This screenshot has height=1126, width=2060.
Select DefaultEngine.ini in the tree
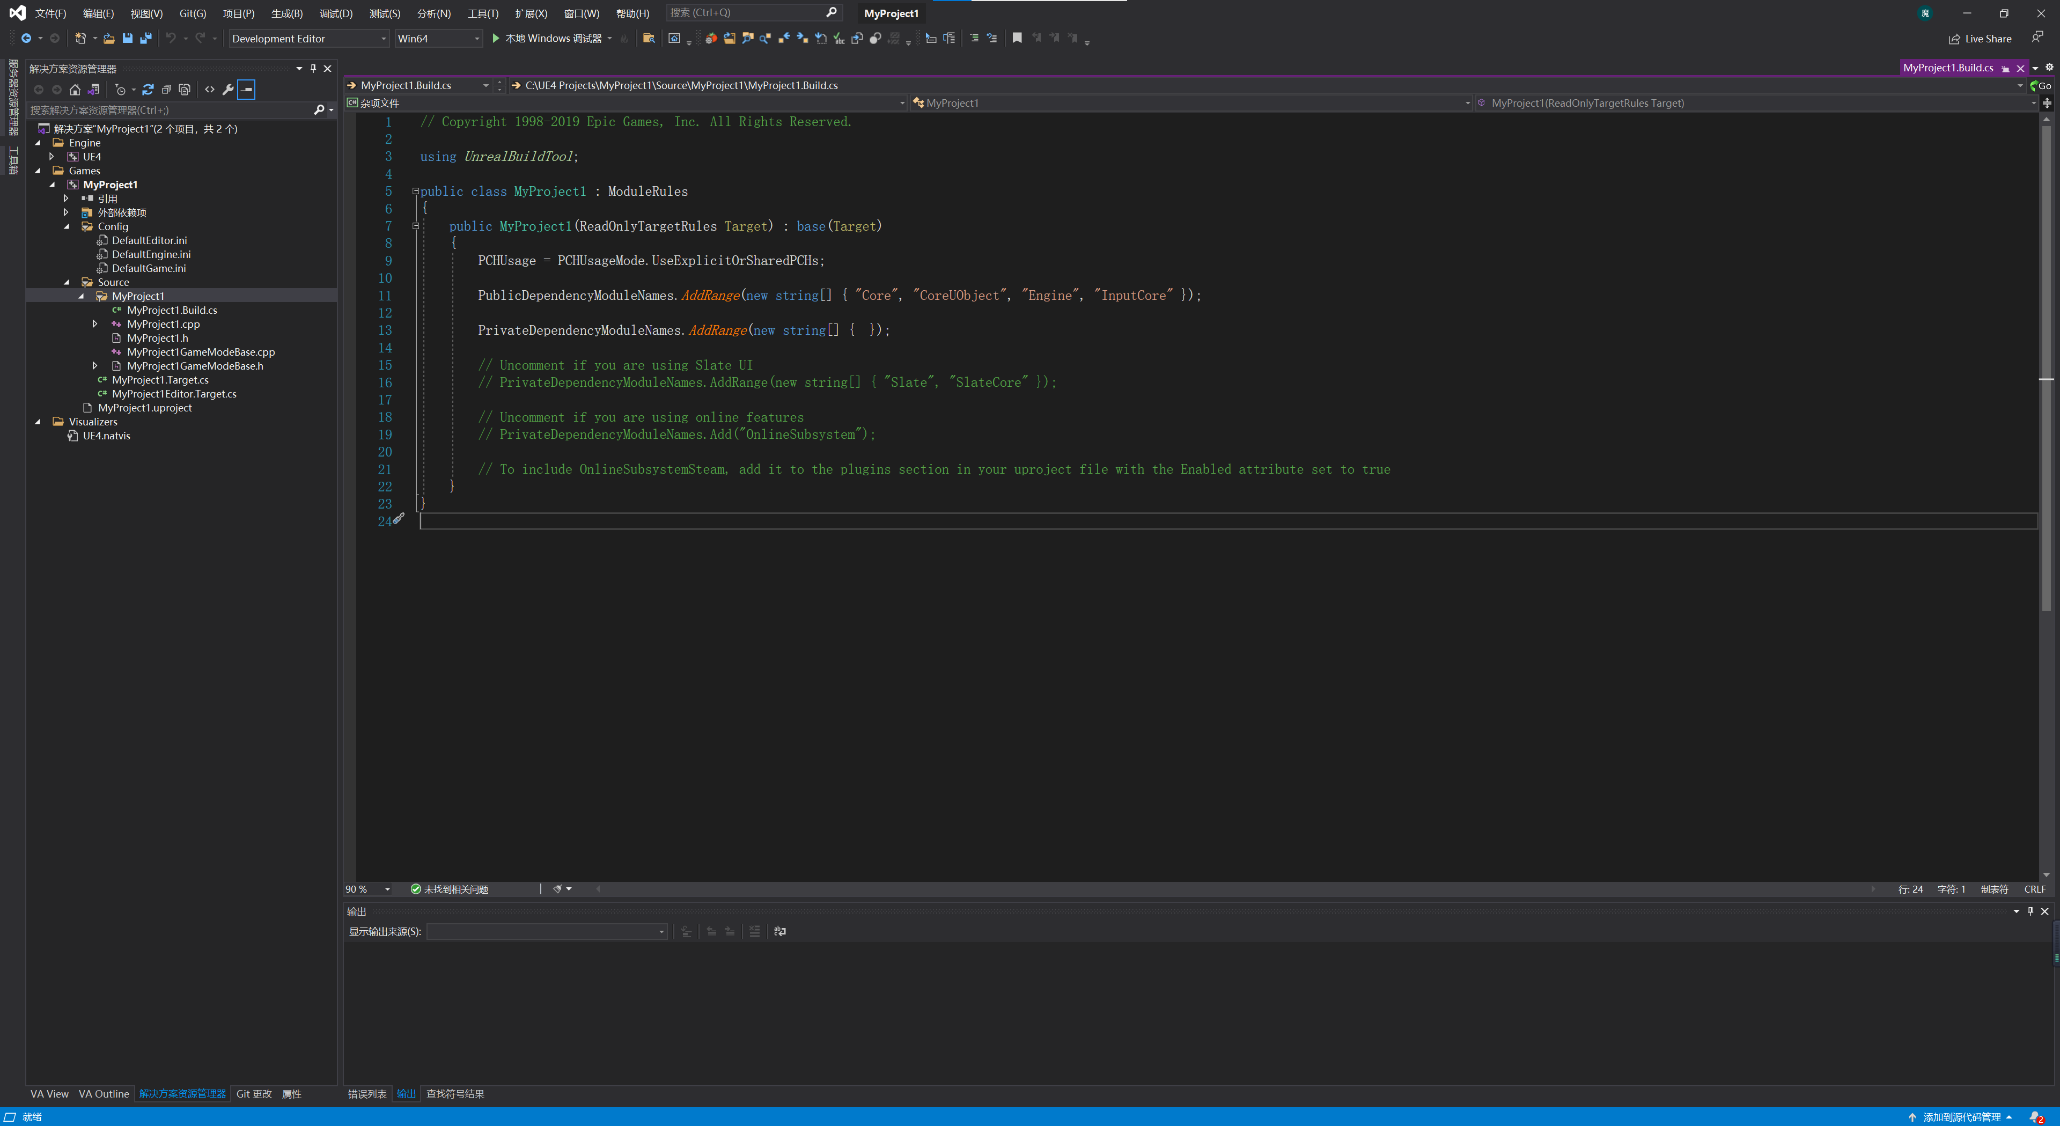click(x=151, y=254)
